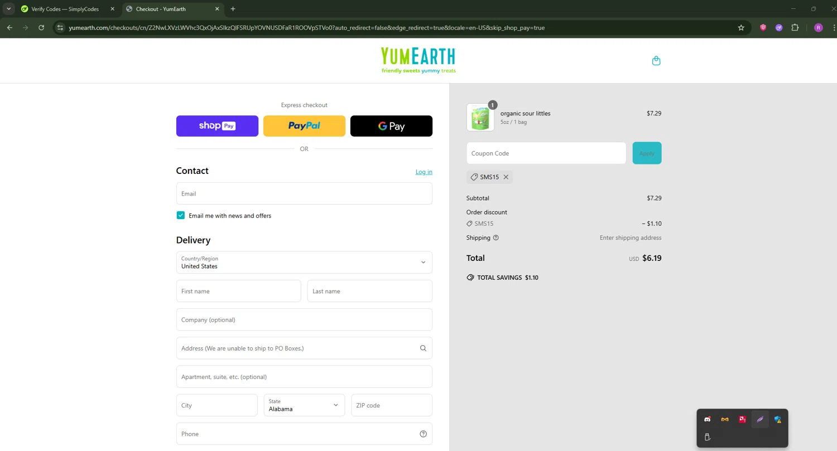This screenshot has height=451, width=837.
Task: Click the Coupon Code input field
Action: [546, 153]
